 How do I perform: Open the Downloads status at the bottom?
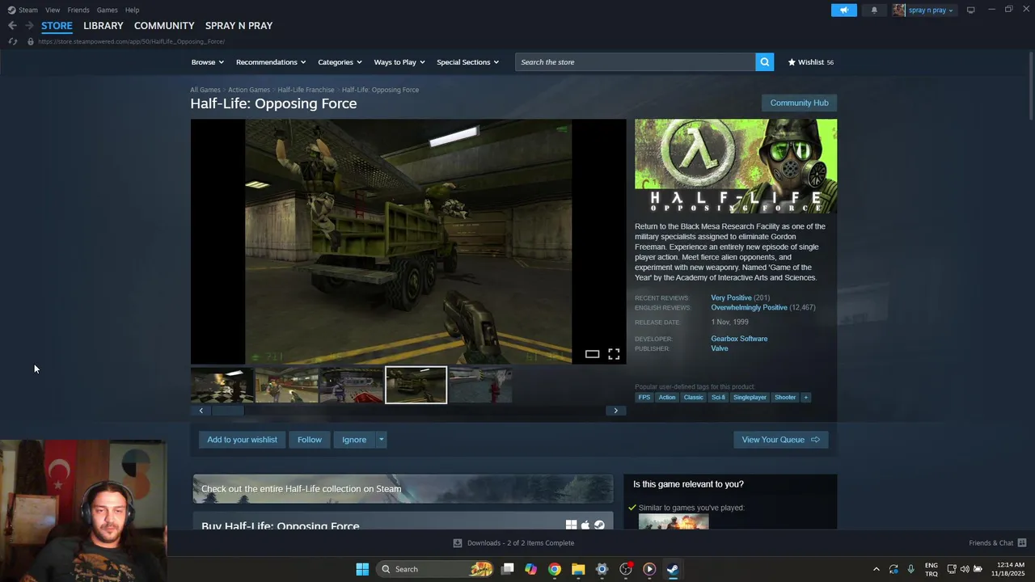[x=513, y=543]
